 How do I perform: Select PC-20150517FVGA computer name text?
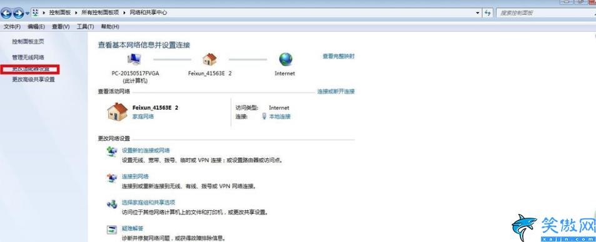(x=135, y=74)
